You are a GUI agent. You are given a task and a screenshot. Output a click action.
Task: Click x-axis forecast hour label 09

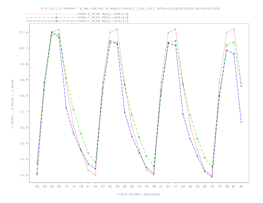click(x=59, y=186)
